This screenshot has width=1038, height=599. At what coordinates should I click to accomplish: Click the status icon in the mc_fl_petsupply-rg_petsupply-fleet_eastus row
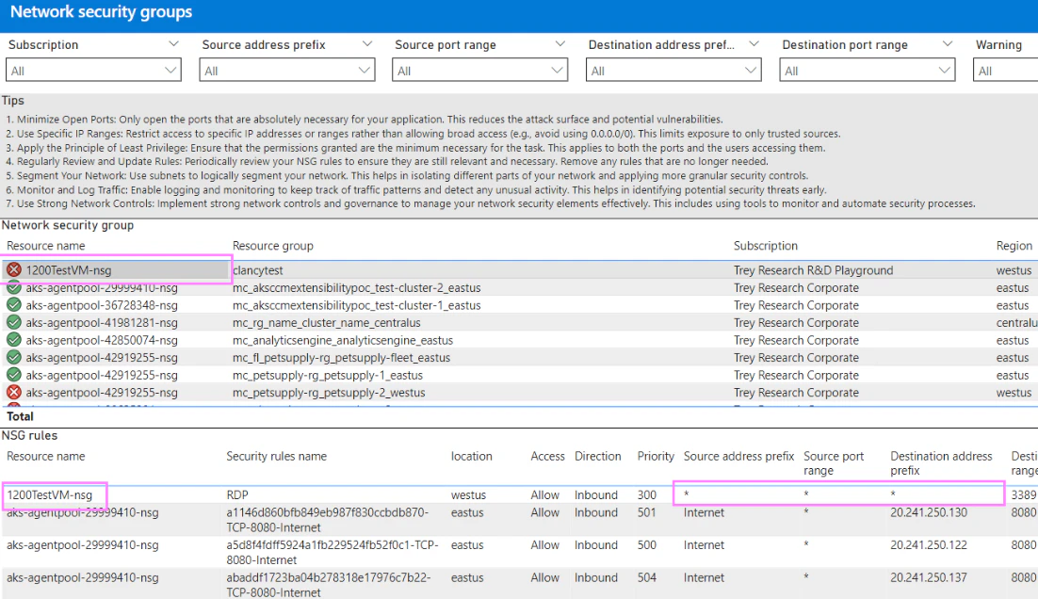(x=14, y=357)
